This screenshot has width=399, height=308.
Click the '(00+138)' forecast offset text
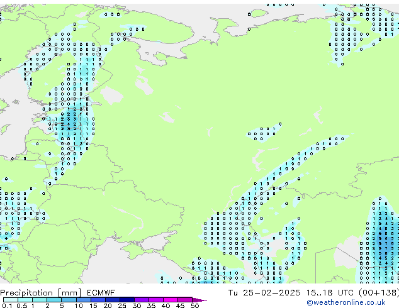pos(379,293)
